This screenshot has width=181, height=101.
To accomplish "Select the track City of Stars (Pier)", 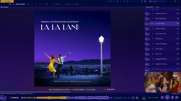I will (162, 34).
